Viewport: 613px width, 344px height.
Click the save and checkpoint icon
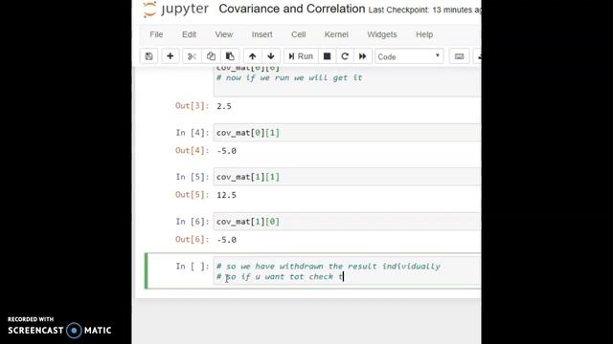pyautogui.click(x=149, y=56)
